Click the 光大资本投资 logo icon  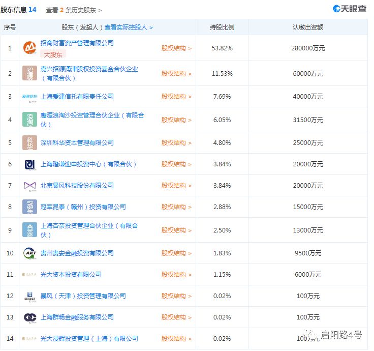pos(29,275)
